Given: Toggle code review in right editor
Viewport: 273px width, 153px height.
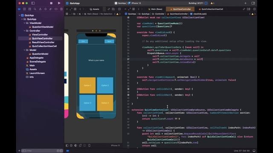Looking at the screenshot, I should tap(244, 9).
